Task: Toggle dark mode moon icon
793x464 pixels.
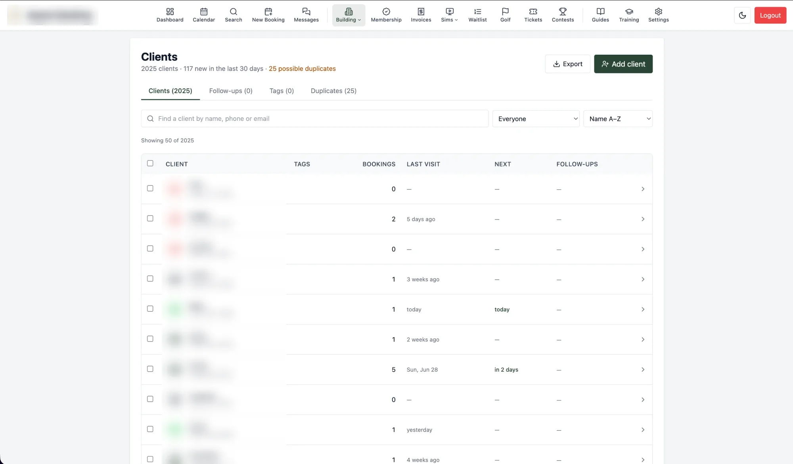Action: click(x=742, y=15)
